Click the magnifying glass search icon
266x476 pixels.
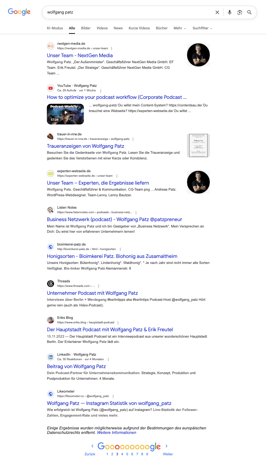pyautogui.click(x=250, y=12)
